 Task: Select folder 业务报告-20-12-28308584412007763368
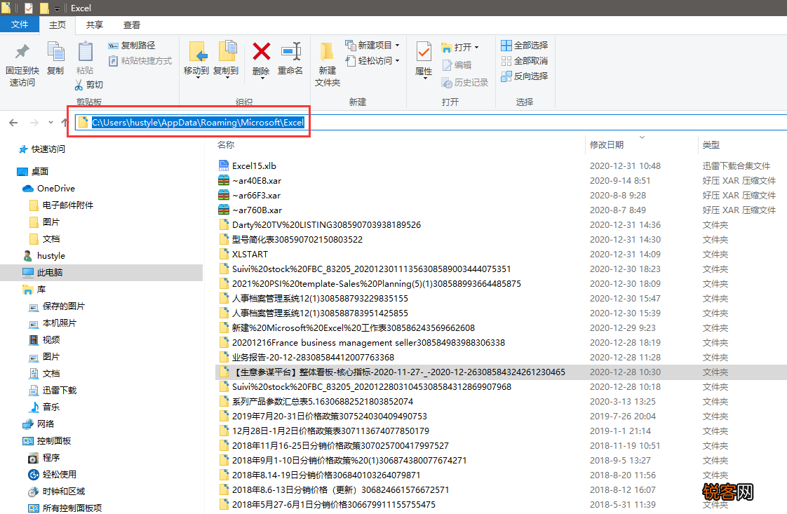[306, 358]
